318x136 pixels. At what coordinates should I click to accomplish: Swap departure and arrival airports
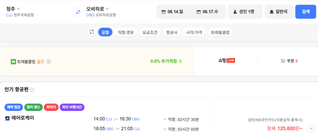tap(78, 12)
